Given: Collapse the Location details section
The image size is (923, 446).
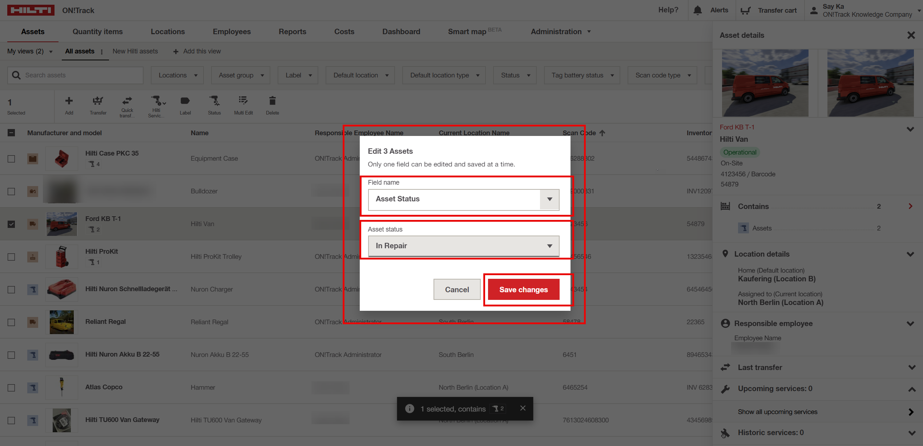Looking at the screenshot, I should 910,254.
